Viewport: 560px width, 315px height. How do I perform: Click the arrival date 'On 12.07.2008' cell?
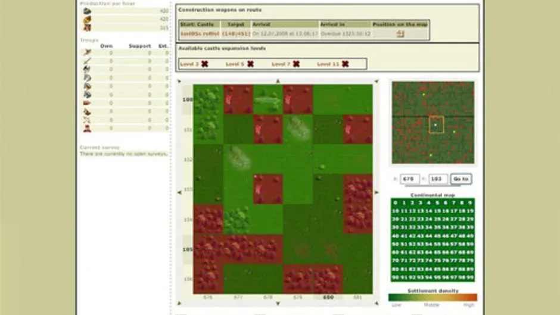tap(285, 34)
